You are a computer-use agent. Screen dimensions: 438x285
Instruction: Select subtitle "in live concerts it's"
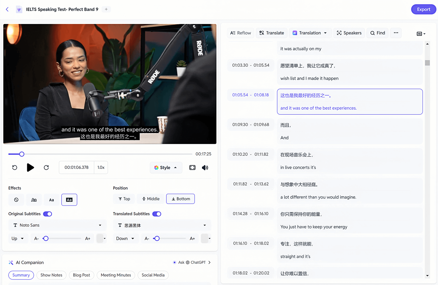click(298, 167)
